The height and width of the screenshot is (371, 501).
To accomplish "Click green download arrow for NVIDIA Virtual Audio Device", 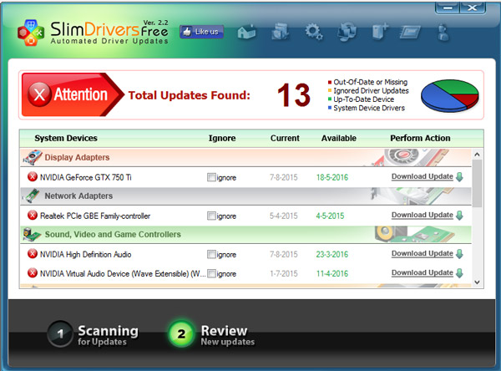I will [459, 273].
